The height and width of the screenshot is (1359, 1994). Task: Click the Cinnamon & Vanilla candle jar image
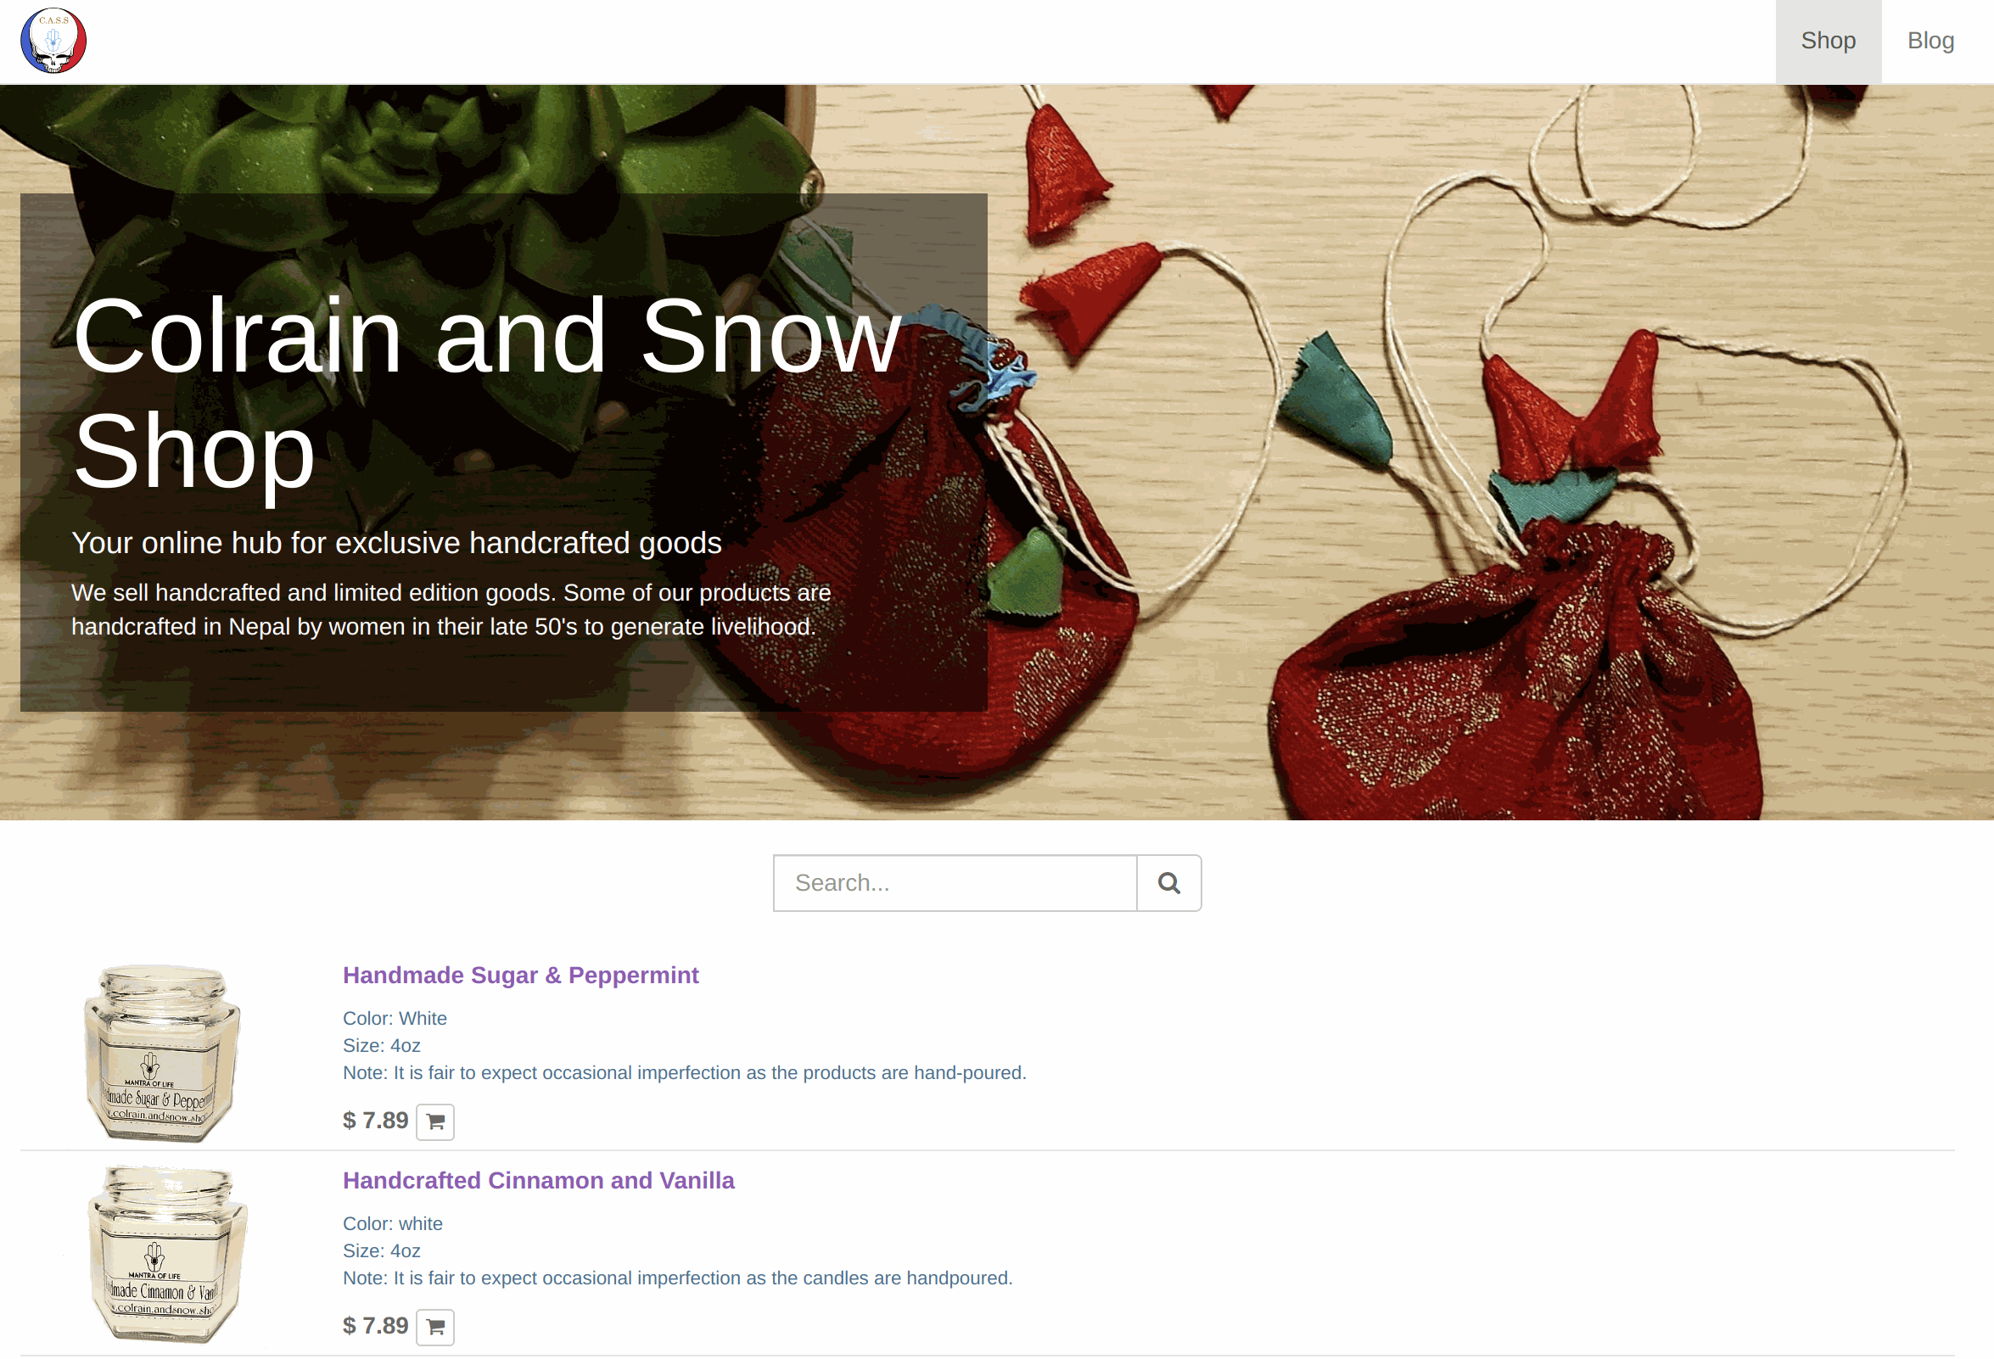166,1255
